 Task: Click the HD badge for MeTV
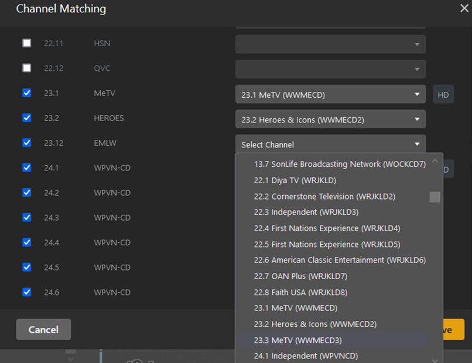[443, 94]
